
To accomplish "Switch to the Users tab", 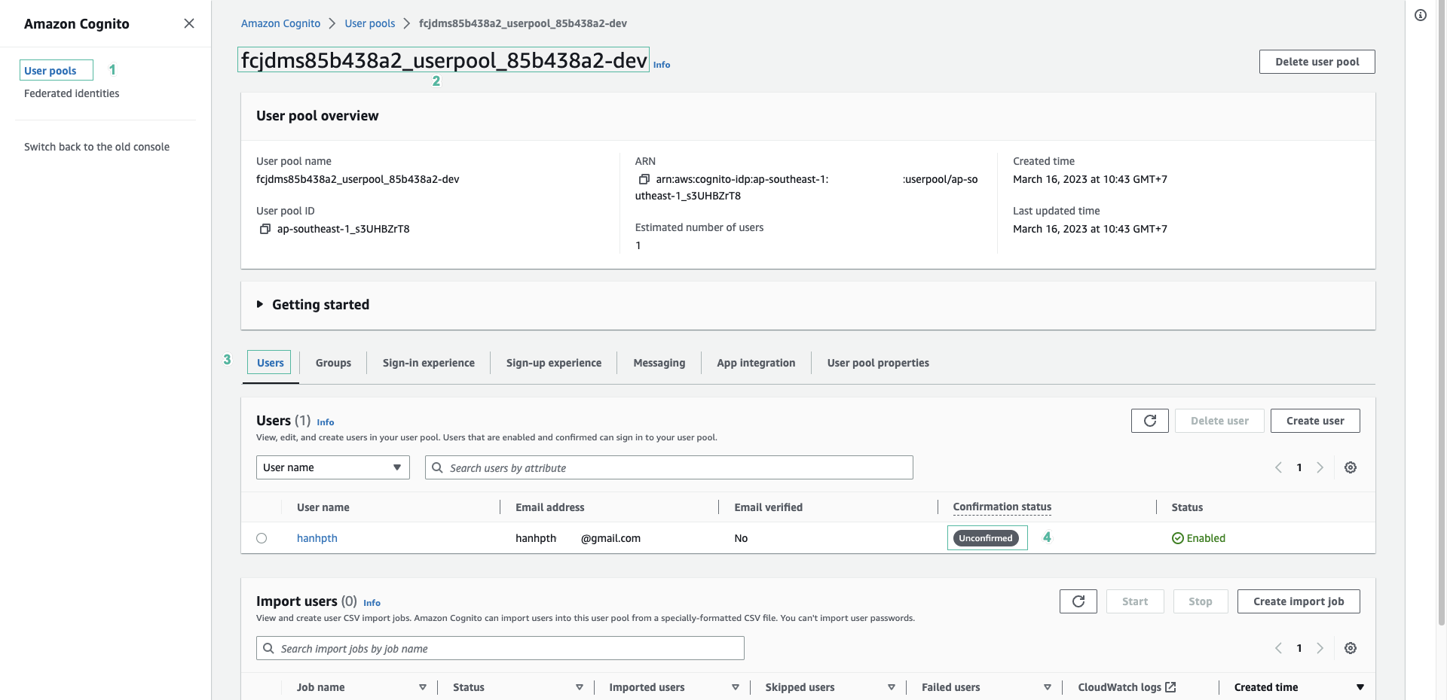I will click(271, 363).
